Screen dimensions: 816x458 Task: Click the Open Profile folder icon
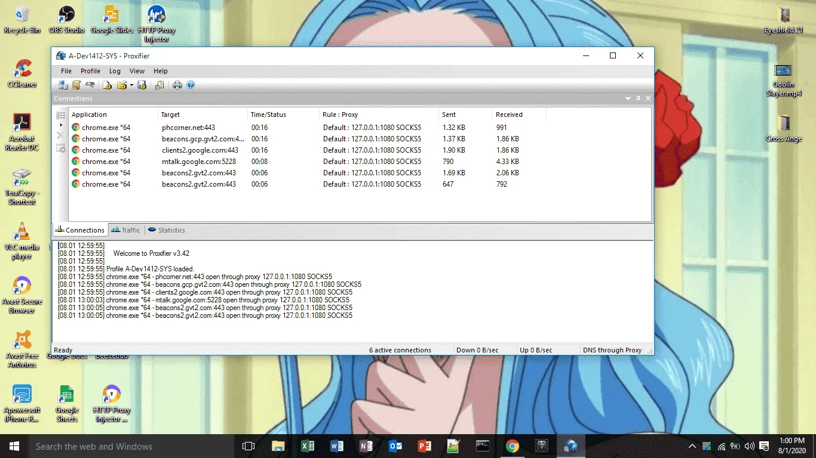(122, 85)
